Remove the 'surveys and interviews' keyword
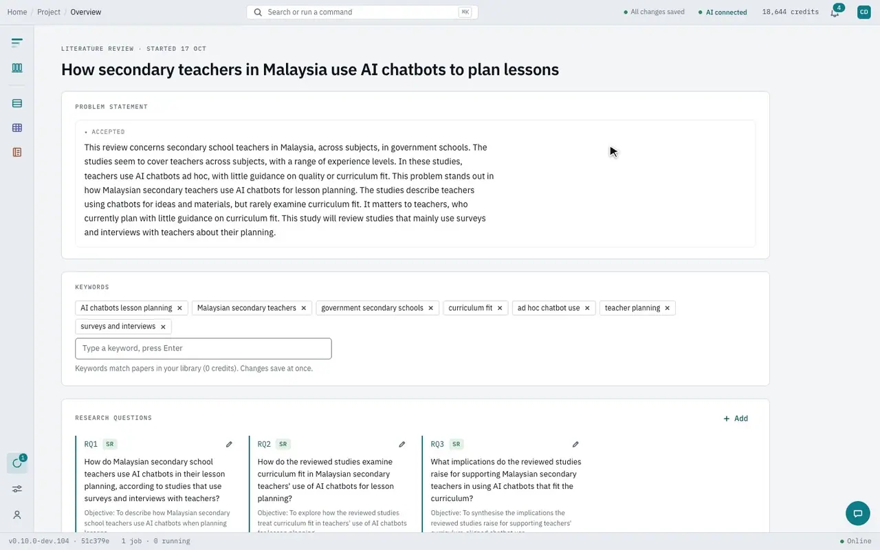 point(163,327)
